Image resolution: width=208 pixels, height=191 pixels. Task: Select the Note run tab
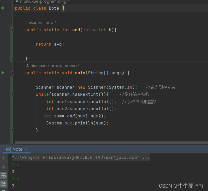coord(17,149)
